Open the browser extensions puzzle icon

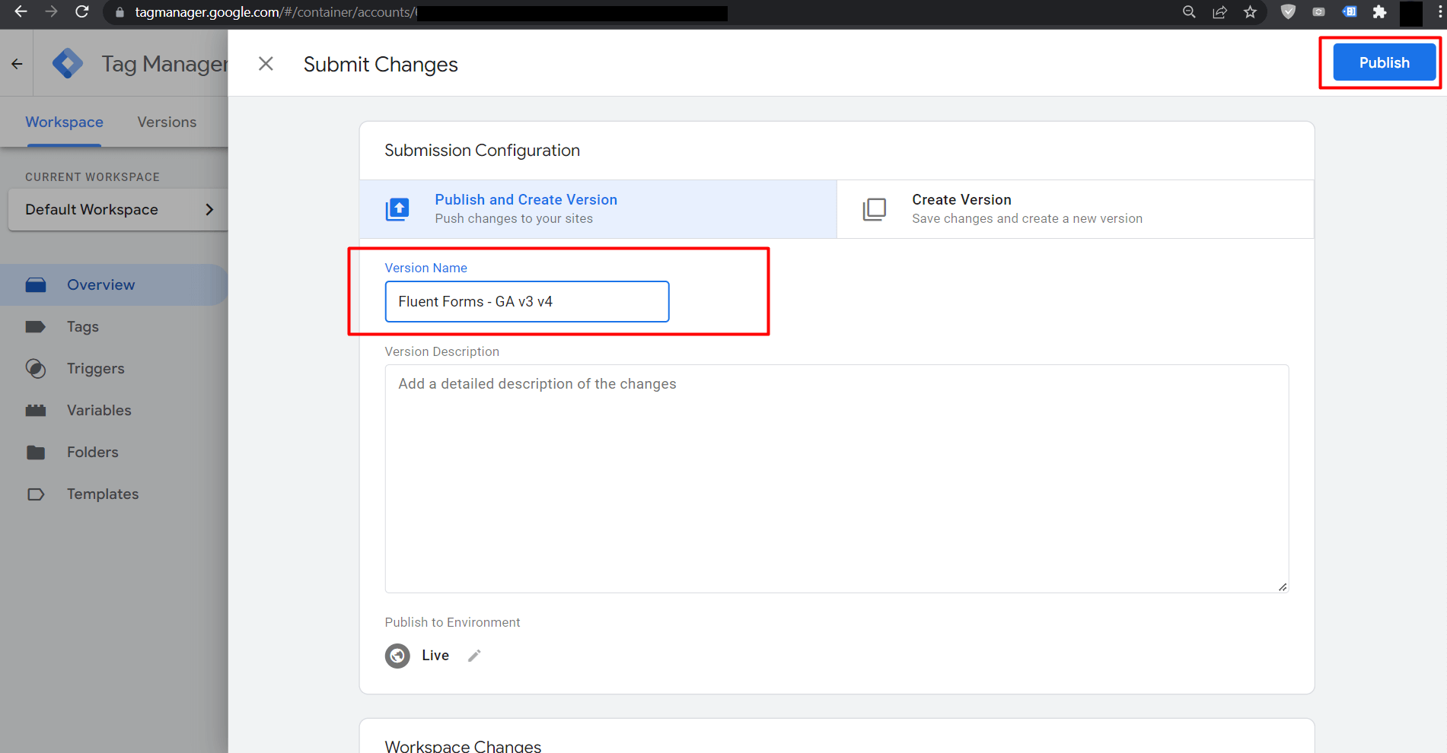click(x=1379, y=12)
